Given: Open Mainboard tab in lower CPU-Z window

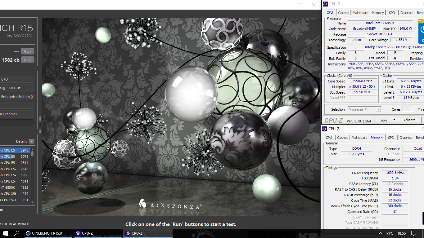Looking at the screenshot, I should (x=359, y=138).
